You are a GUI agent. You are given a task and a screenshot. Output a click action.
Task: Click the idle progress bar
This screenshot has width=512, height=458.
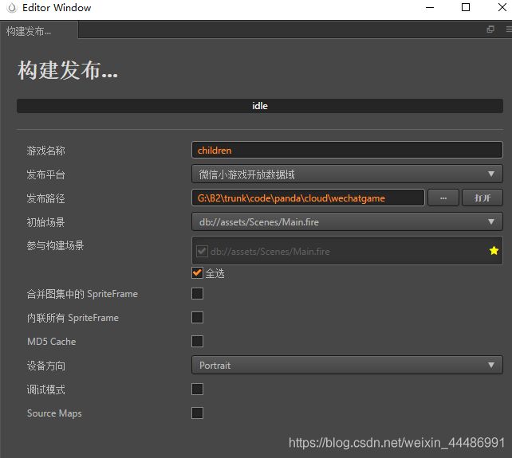pos(260,106)
